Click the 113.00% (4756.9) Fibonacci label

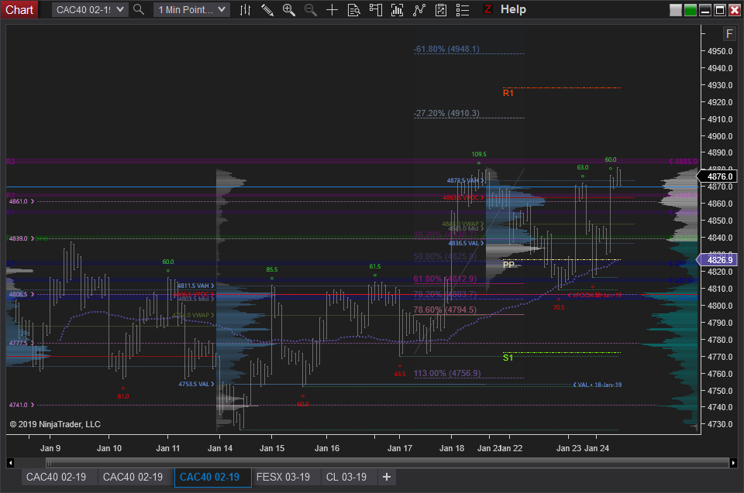pyautogui.click(x=447, y=373)
